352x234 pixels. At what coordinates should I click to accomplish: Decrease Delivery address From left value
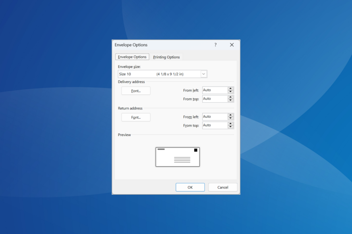230,92
